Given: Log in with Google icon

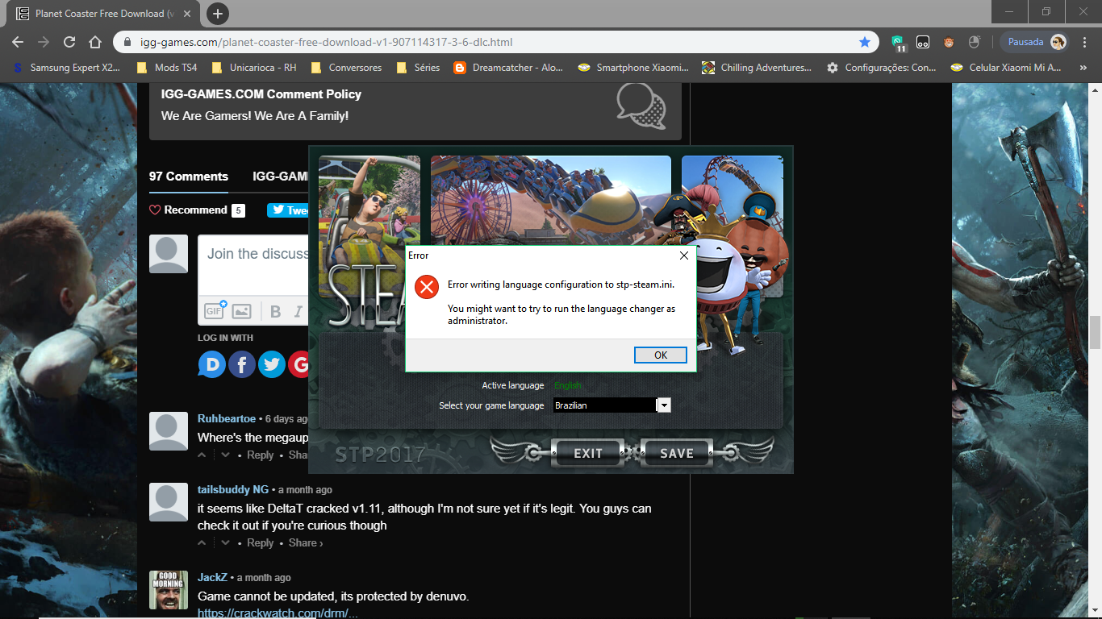Looking at the screenshot, I should 299,364.
